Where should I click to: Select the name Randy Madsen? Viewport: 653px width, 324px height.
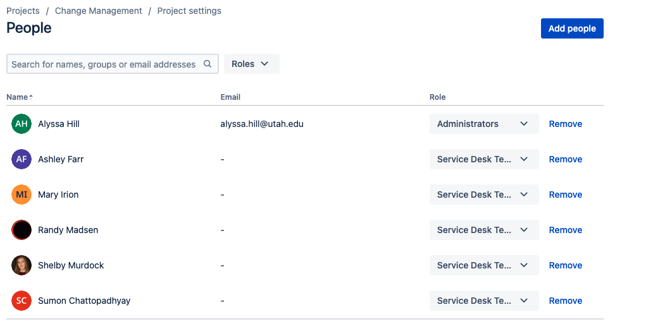click(x=68, y=230)
